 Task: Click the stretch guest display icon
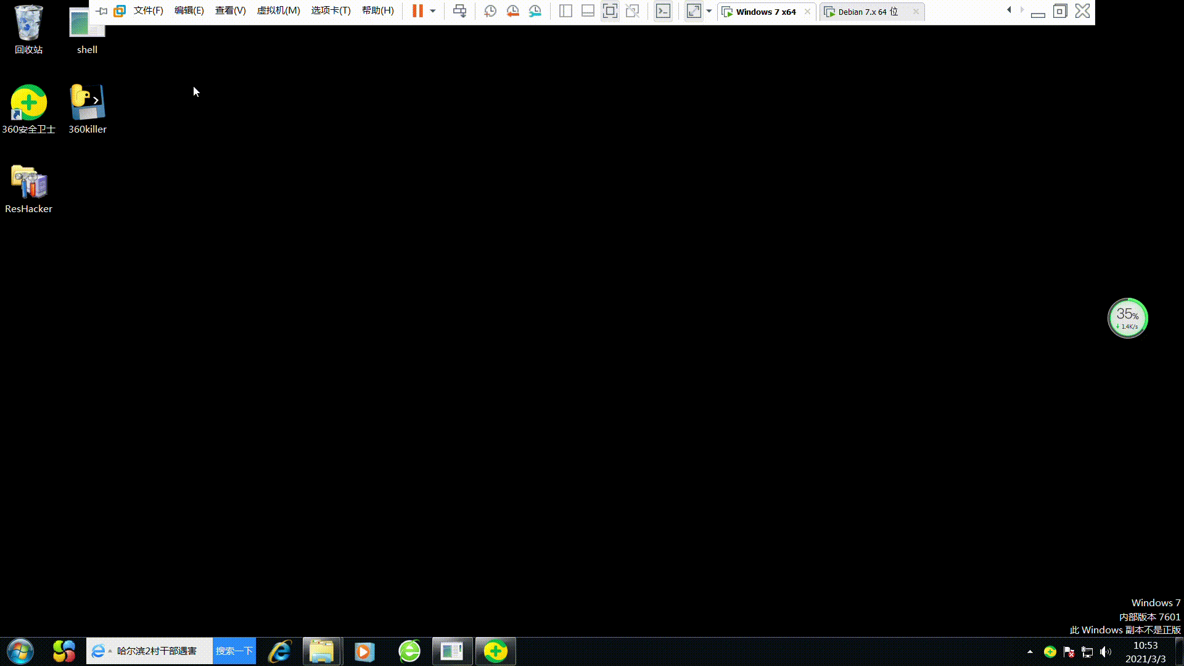694,10
